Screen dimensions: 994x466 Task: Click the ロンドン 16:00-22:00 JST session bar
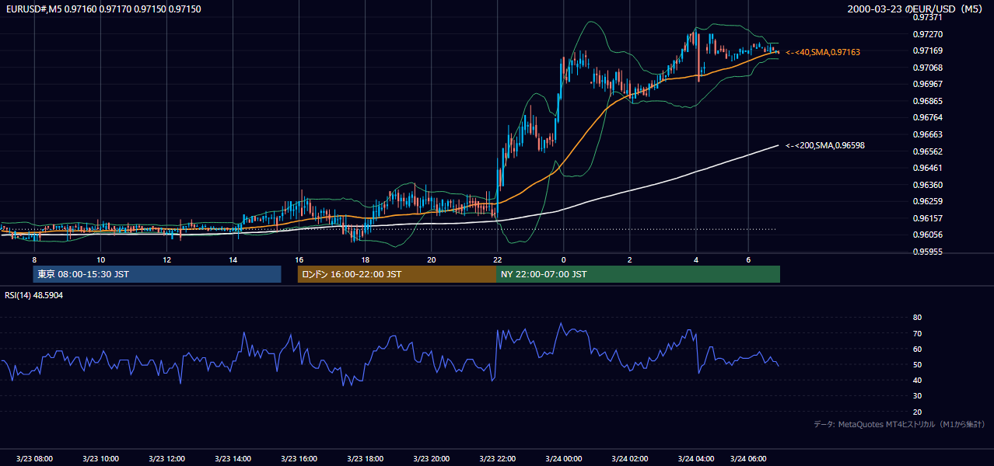(397, 274)
